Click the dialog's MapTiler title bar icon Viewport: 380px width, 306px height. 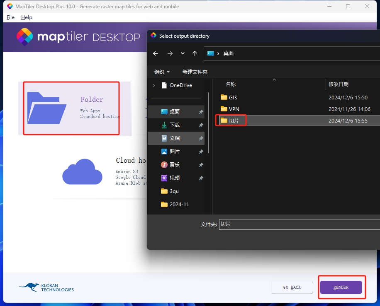pyautogui.click(x=153, y=36)
